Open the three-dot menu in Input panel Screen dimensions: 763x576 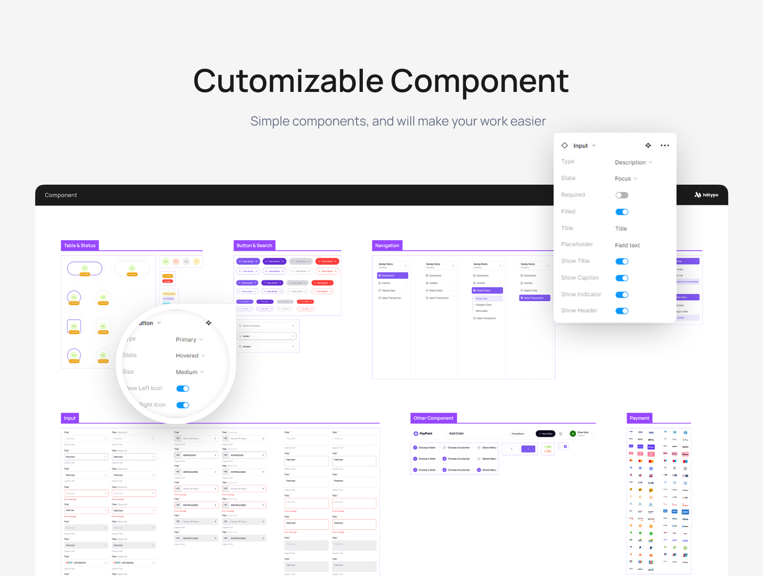(665, 146)
